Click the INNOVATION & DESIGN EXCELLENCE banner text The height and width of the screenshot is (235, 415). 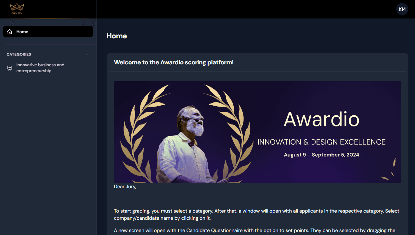[321, 142]
